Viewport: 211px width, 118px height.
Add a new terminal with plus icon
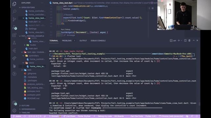[x=179, y=41]
